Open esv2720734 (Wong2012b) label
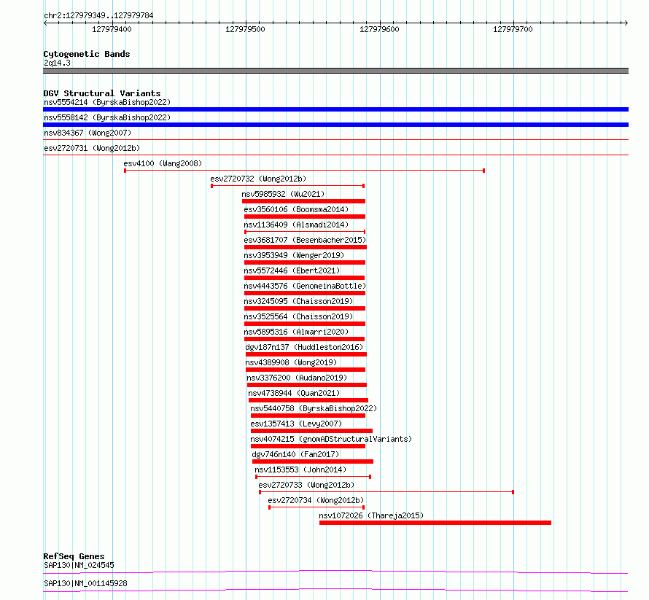Screen dimensions: 649x600 [316, 500]
